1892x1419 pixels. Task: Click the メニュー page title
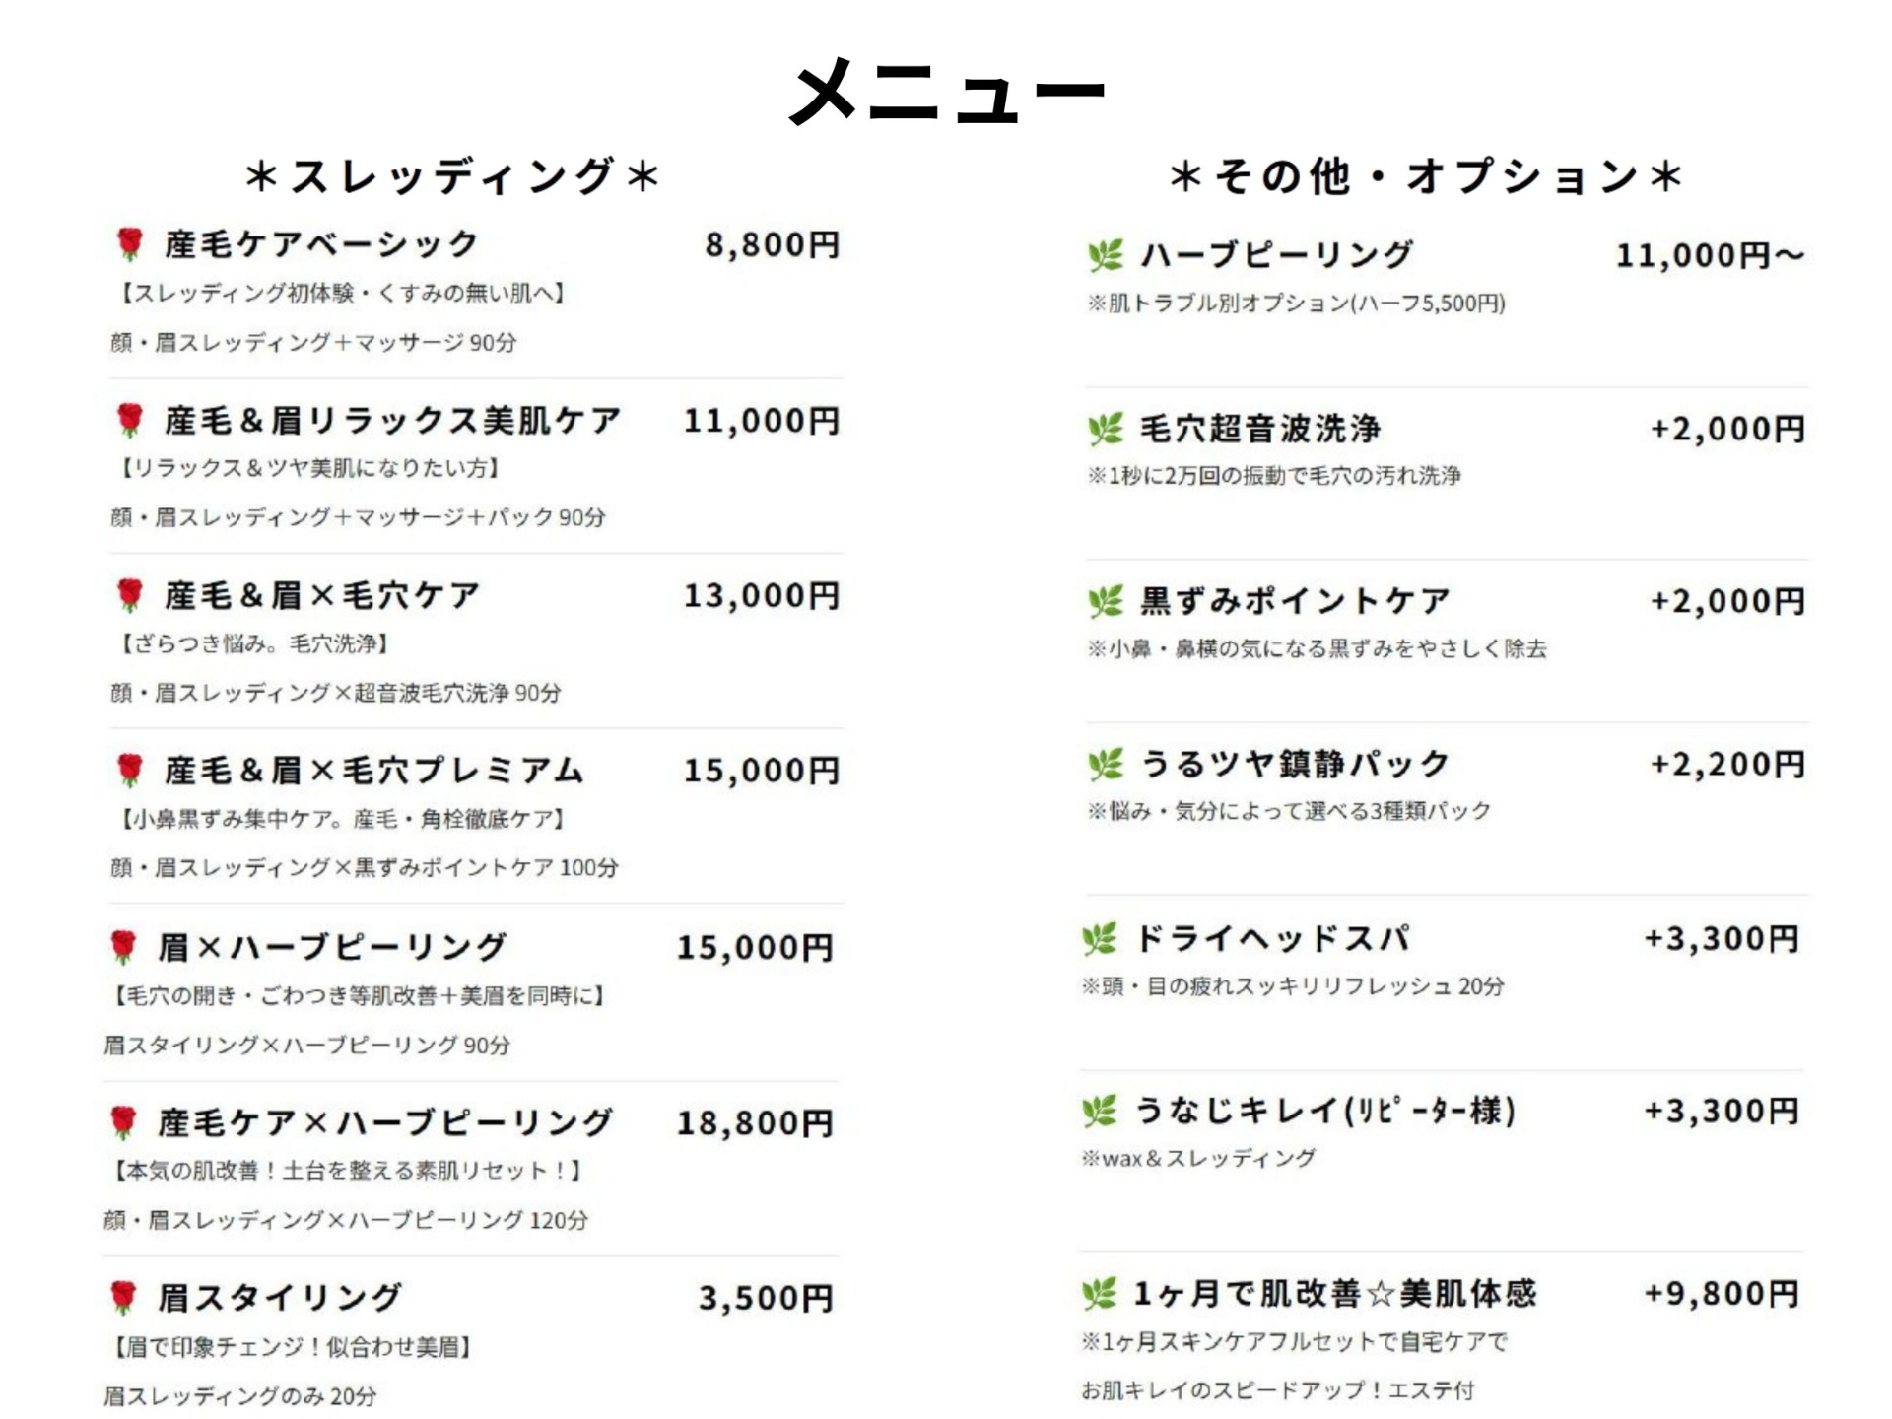click(948, 90)
